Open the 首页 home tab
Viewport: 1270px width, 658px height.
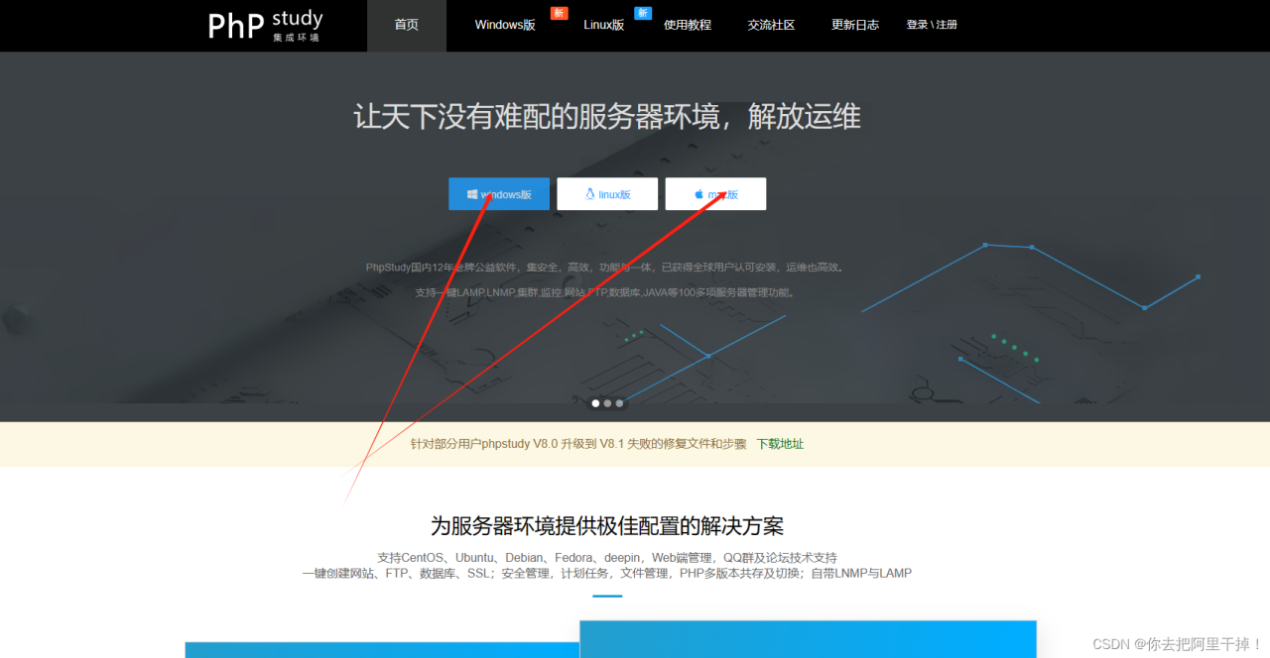(x=407, y=25)
